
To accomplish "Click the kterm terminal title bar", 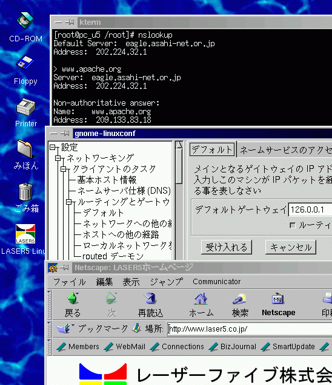I will click(x=205, y=22).
